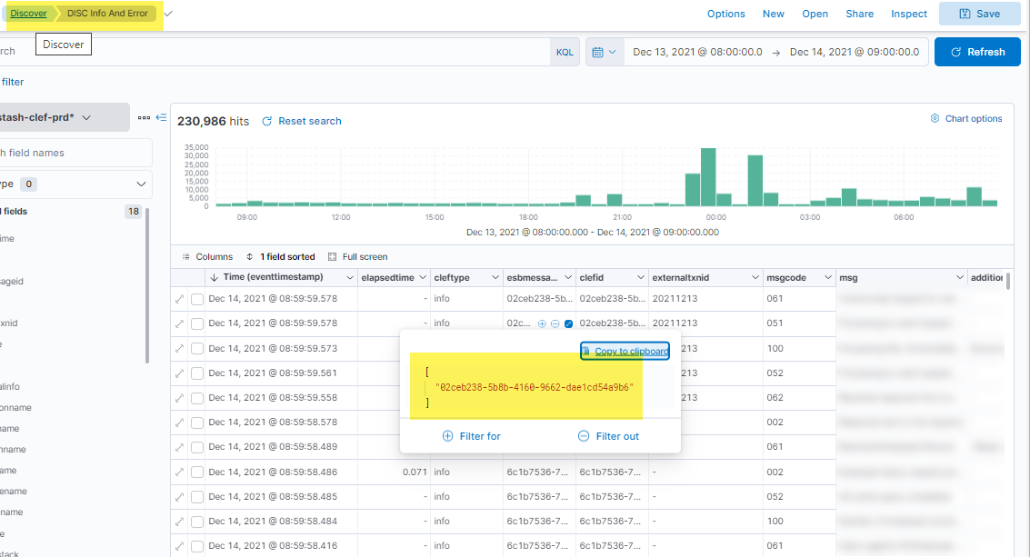Click the start-to-end date arrow
1030x557 pixels.
tap(775, 53)
